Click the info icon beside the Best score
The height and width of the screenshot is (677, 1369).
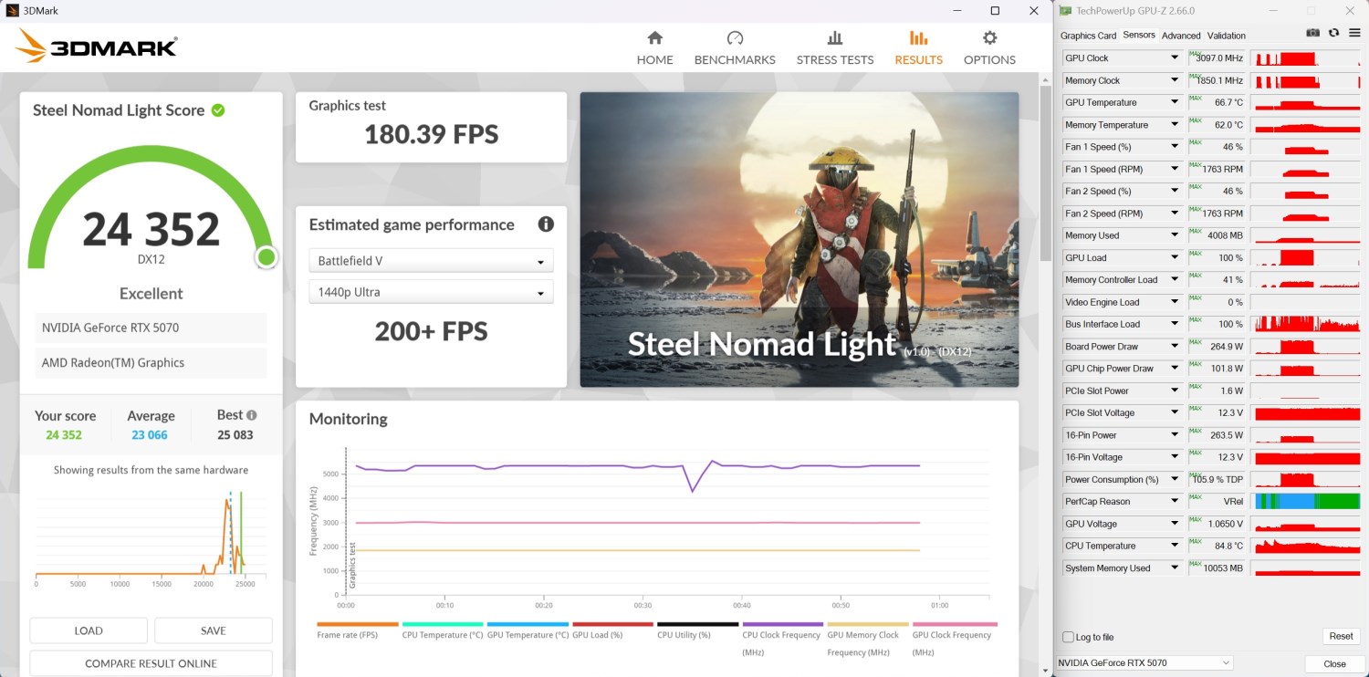(x=251, y=415)
